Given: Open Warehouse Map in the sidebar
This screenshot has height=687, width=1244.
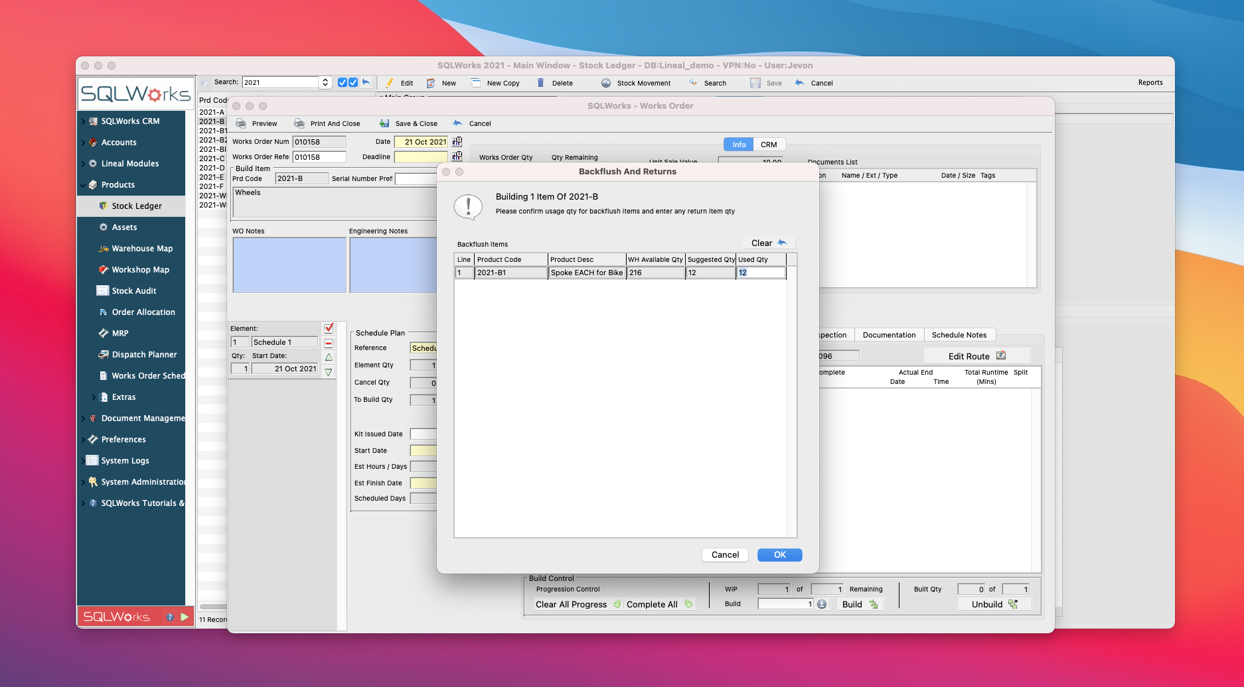Looking at the screenshot, I should coord(141,249).
